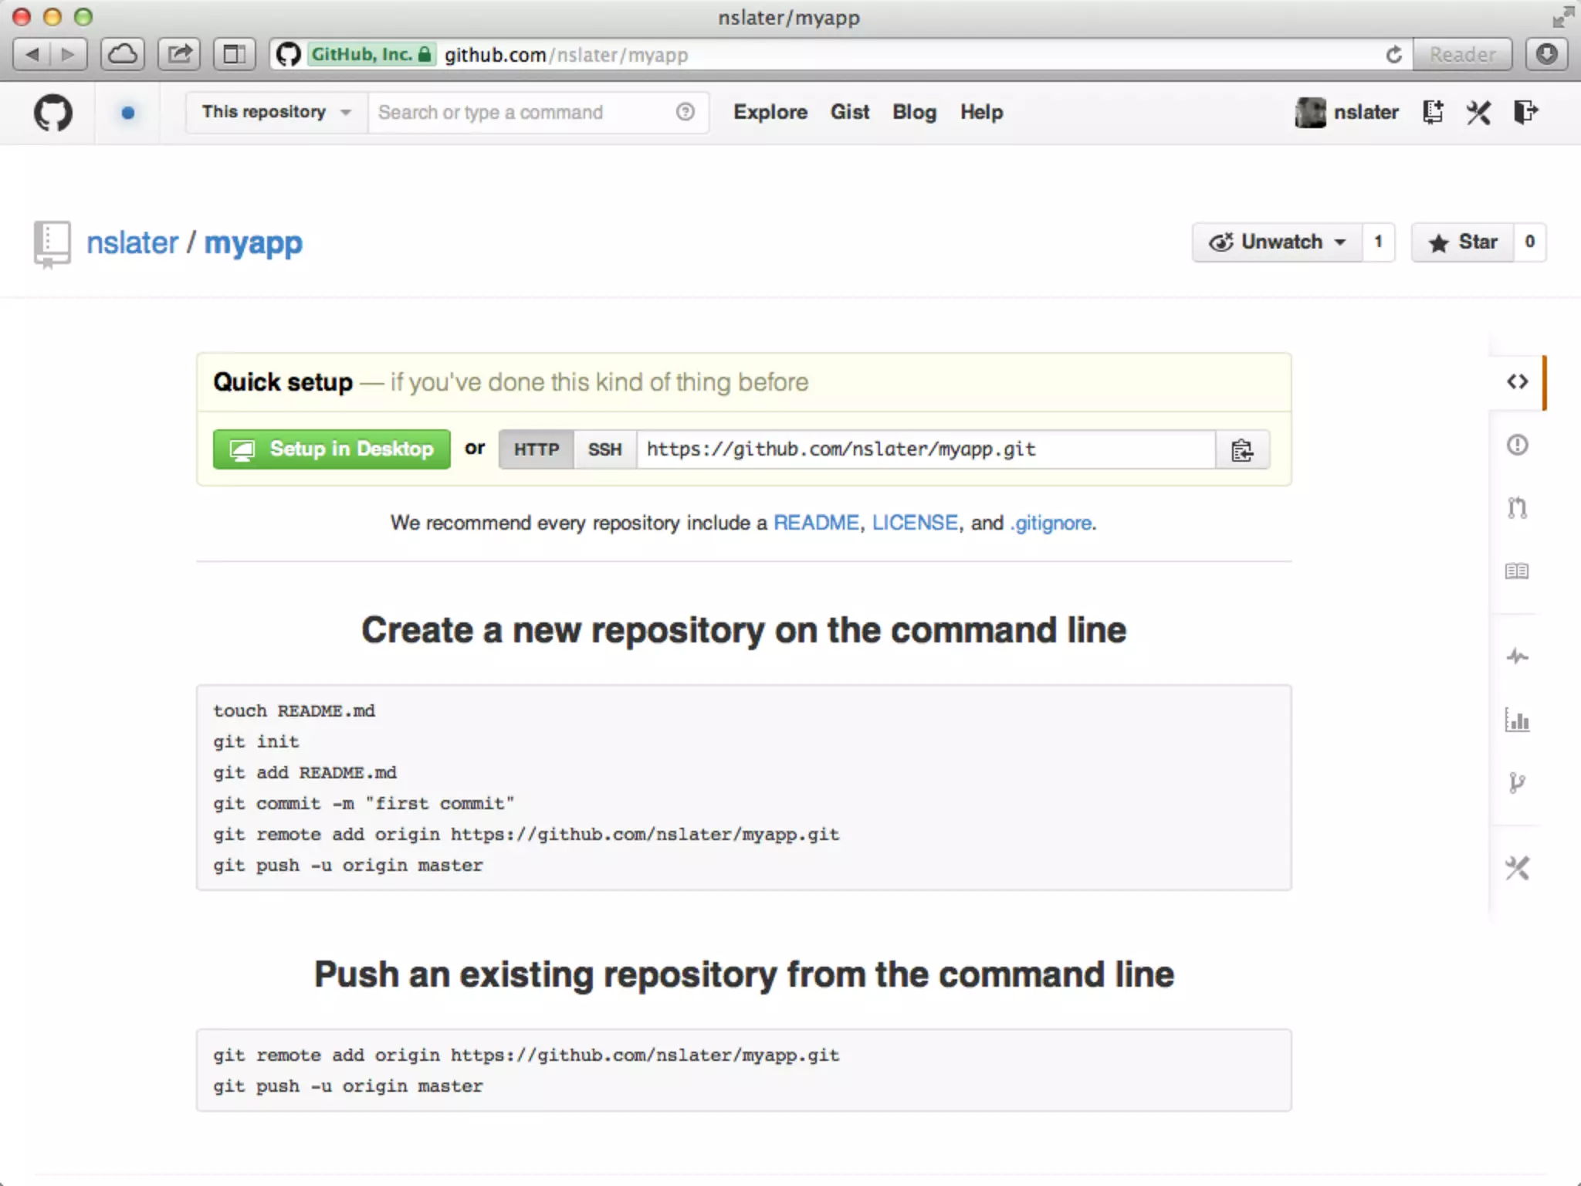Open the Code section sidebar icon

pos(1517,381)
